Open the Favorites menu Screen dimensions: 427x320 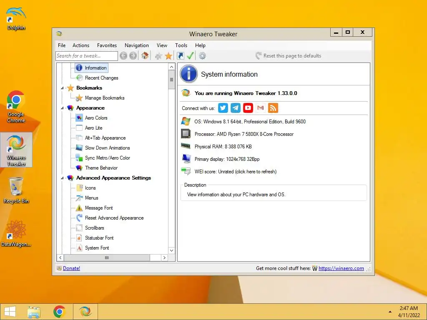[107, 45]
